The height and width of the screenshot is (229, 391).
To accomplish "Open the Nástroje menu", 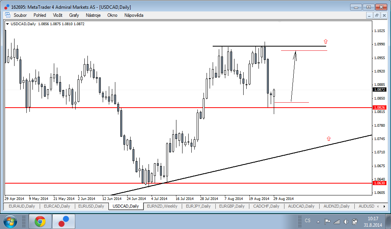I will (x=93, y=15).
